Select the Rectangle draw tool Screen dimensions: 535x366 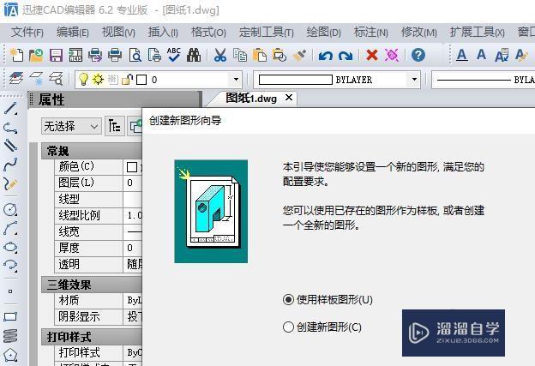10,316
